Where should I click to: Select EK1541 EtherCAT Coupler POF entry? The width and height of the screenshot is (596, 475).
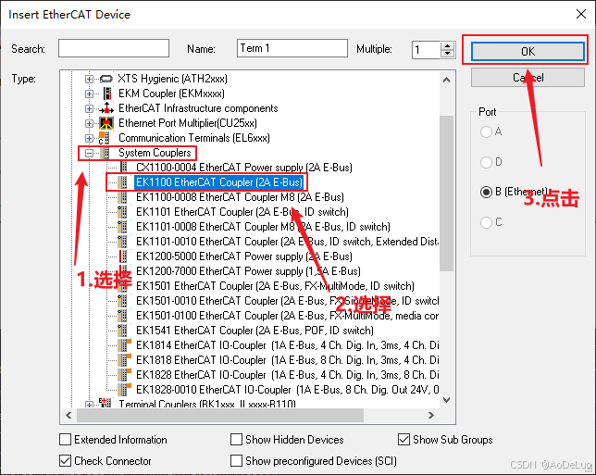tap(255, 331)
